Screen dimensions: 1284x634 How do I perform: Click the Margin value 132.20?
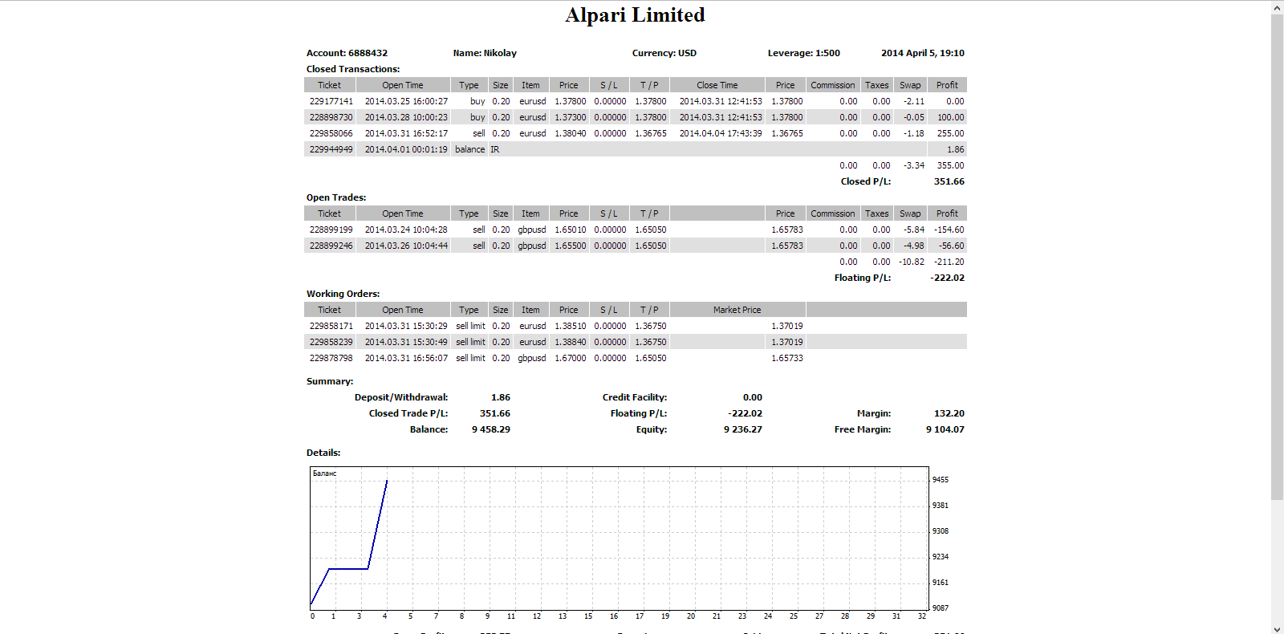pos(949,413)
